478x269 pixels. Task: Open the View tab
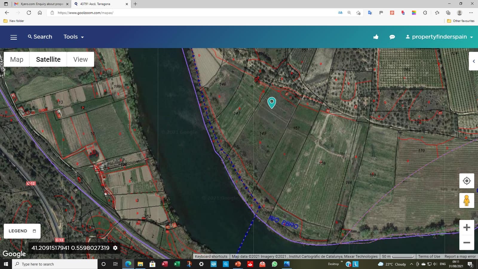click(80, 59)
